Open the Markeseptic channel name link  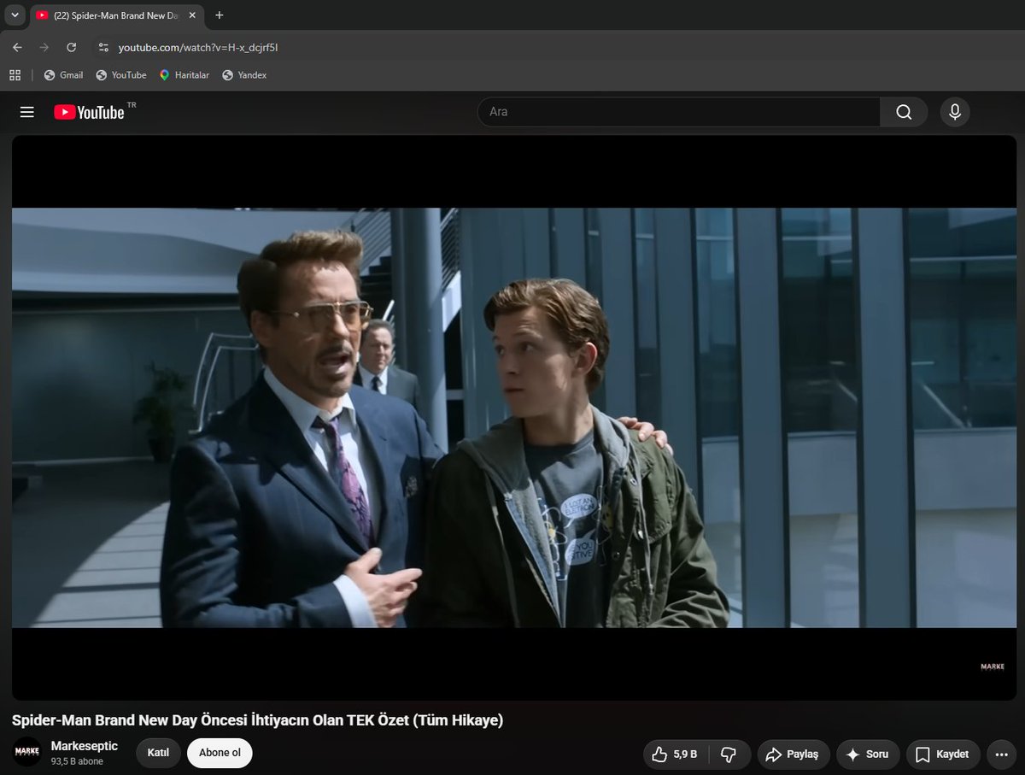click(85, 746)
